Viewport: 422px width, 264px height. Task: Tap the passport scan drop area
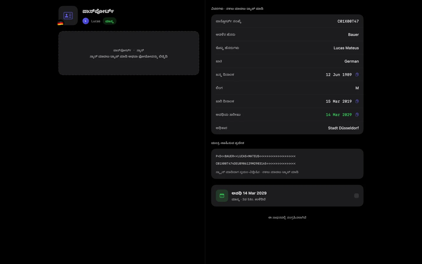[129, 53]
